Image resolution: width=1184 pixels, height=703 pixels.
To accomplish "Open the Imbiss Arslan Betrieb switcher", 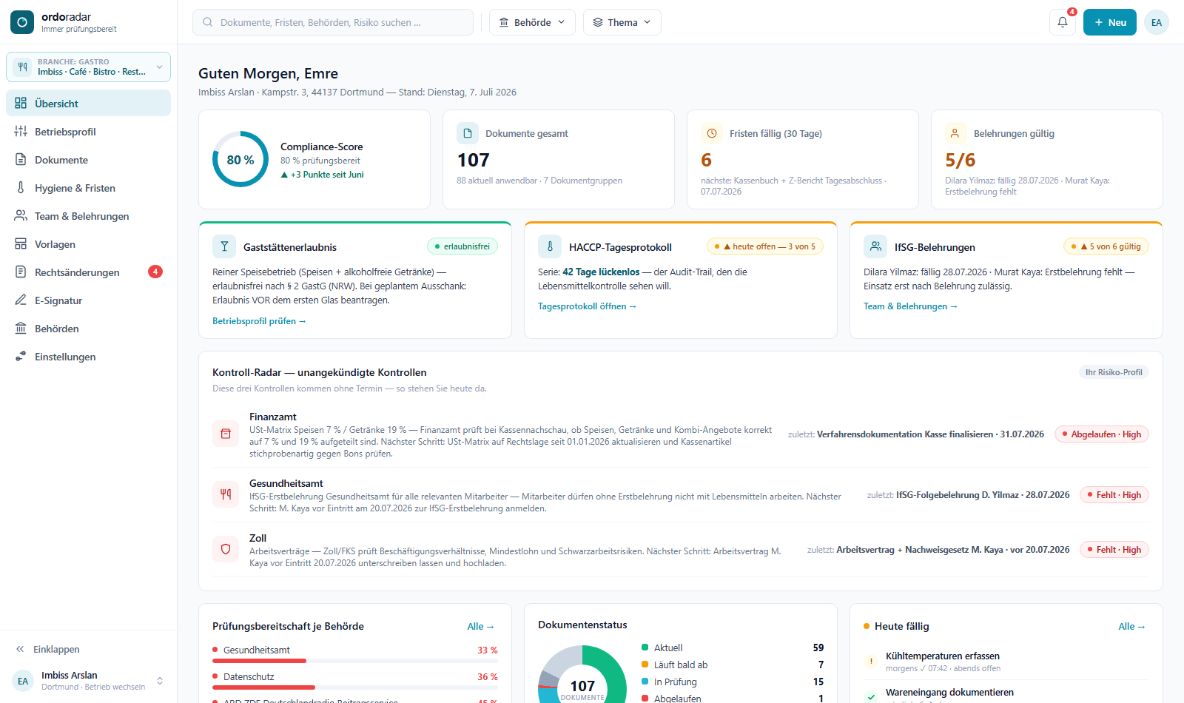I will (x=88, y=681).
